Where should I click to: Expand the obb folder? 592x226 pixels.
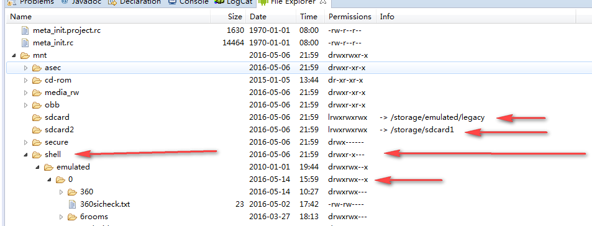(25, 105)
